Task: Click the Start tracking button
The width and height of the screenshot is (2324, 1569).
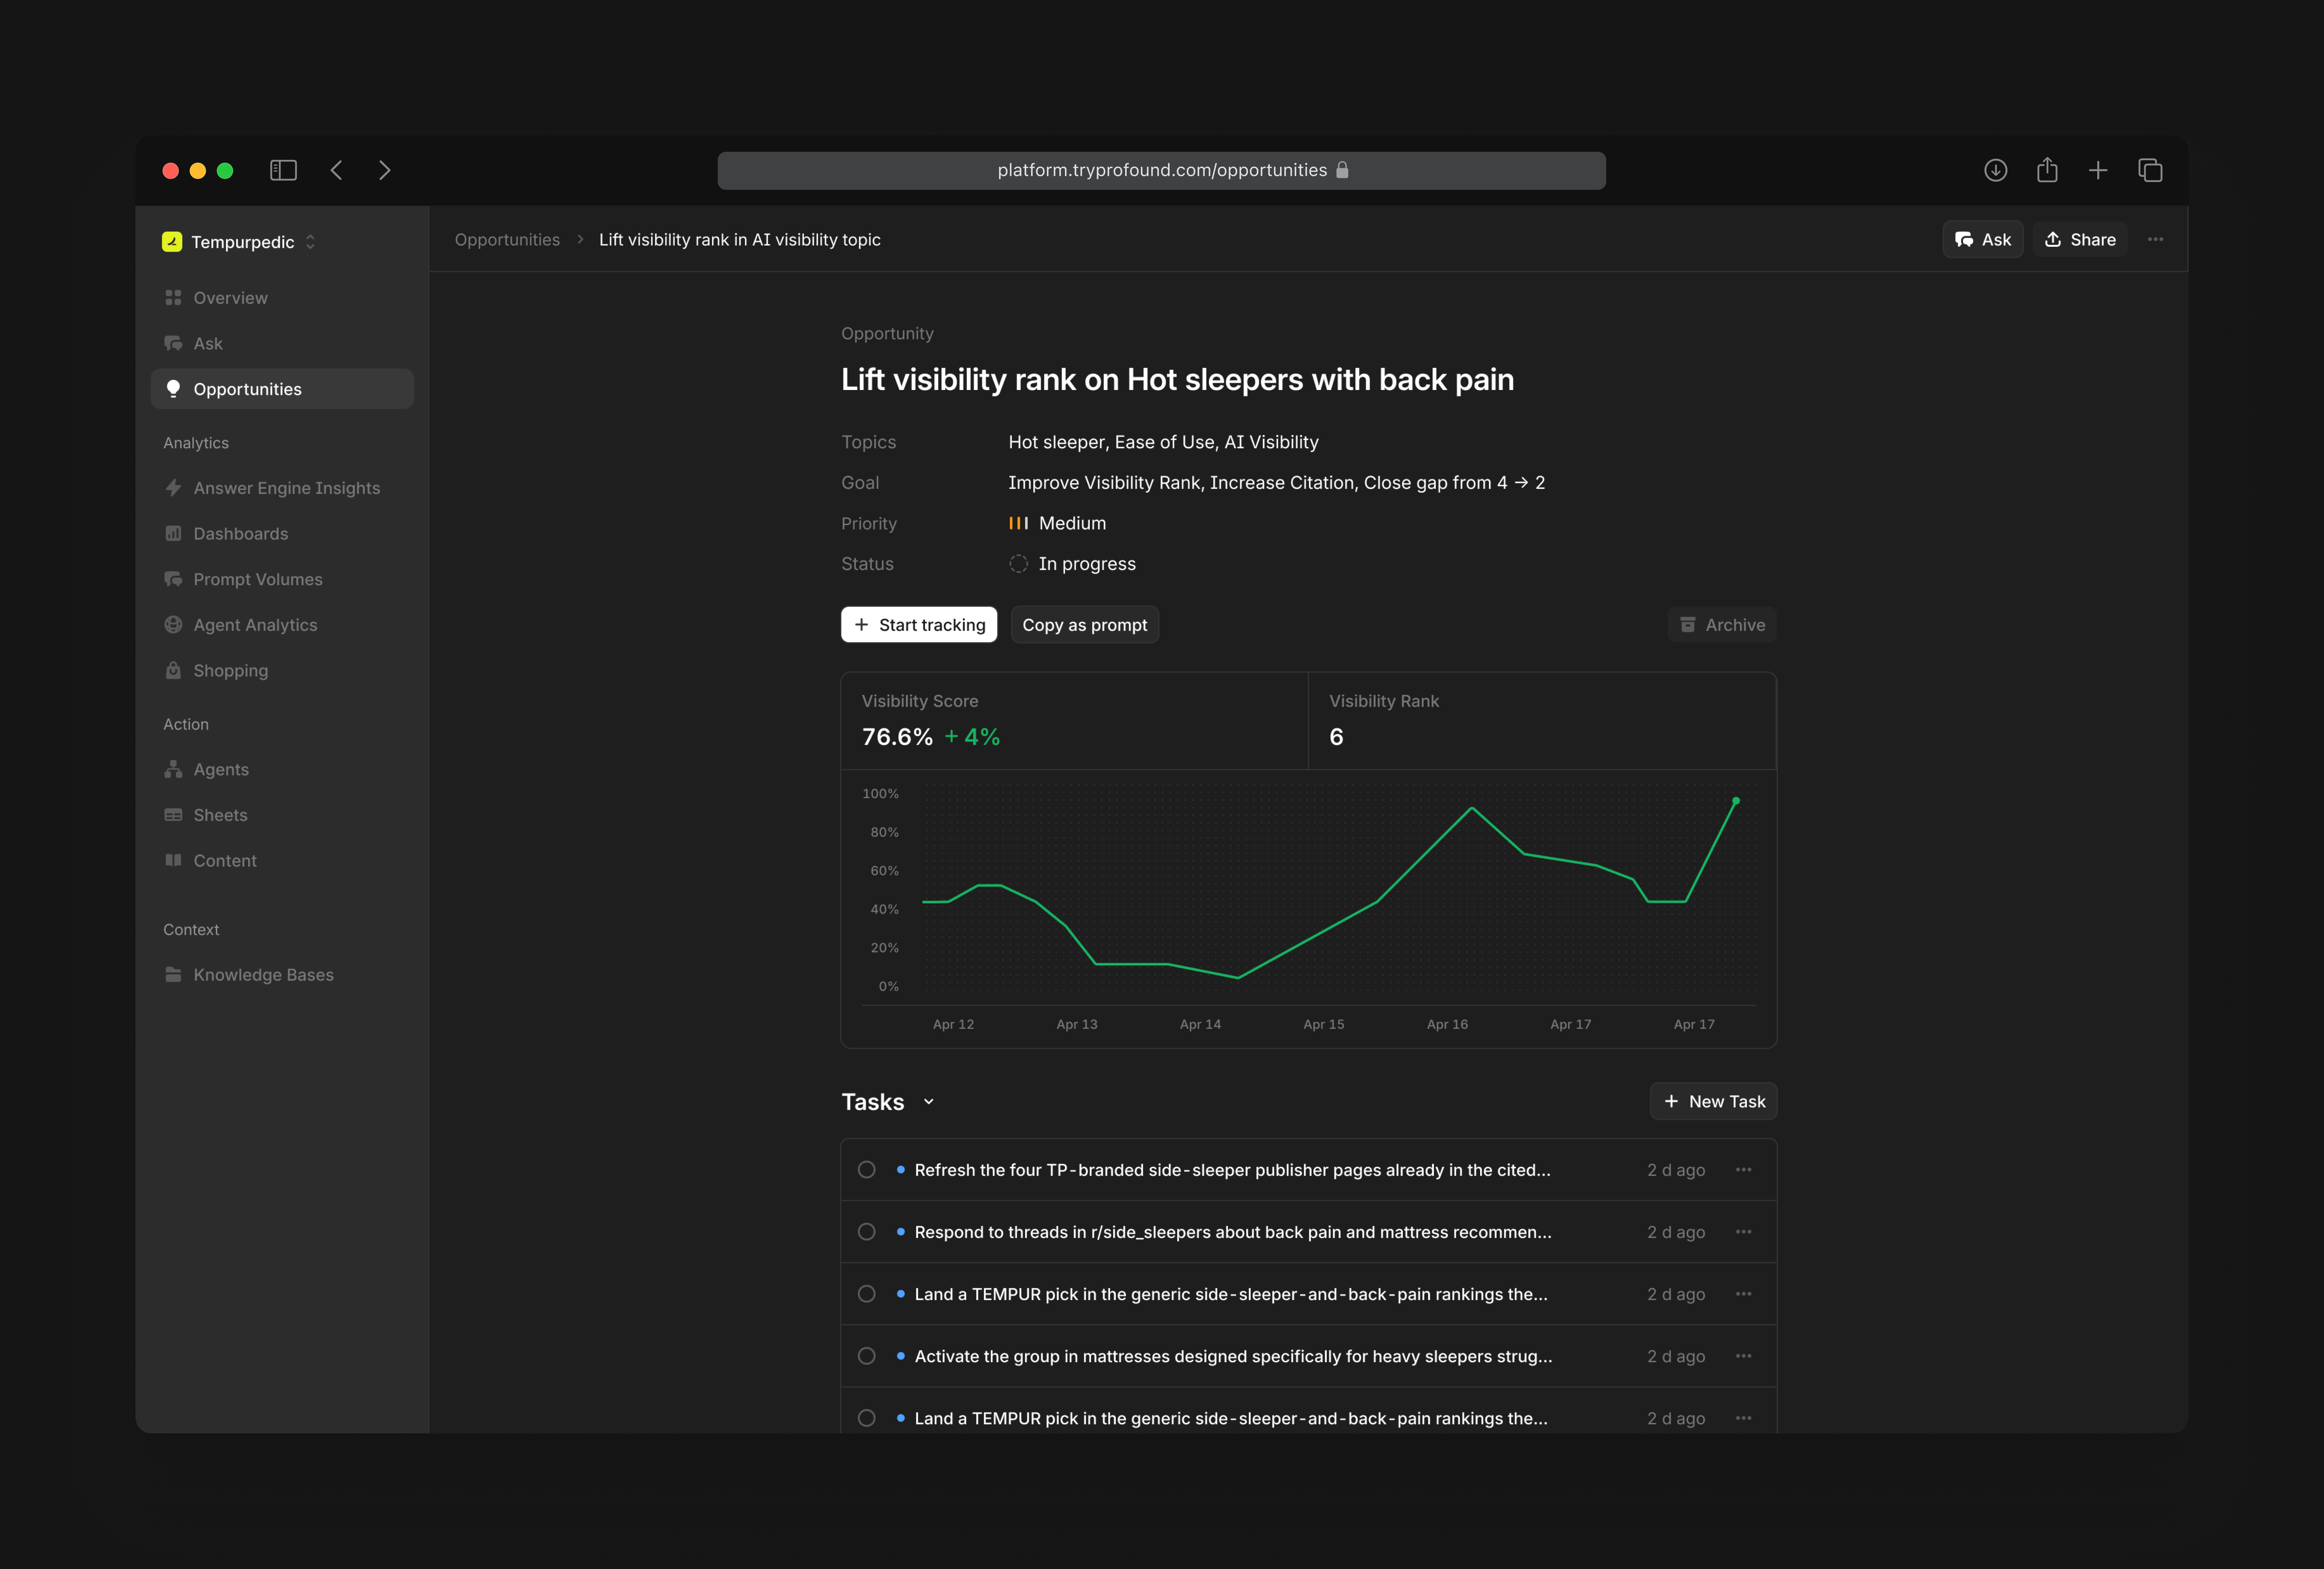Action: 919,625
